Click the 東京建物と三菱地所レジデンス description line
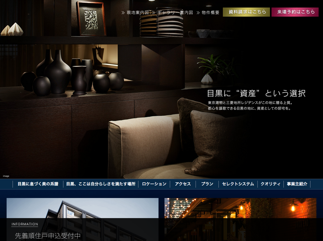323x241 pixels. point(250,103)
